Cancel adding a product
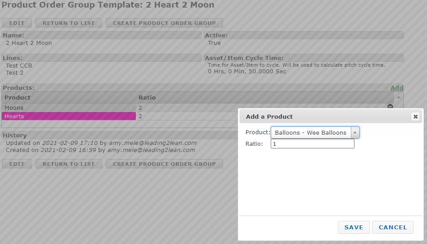Viewport: 427px width, 244px height. click(x=393, y=227)
